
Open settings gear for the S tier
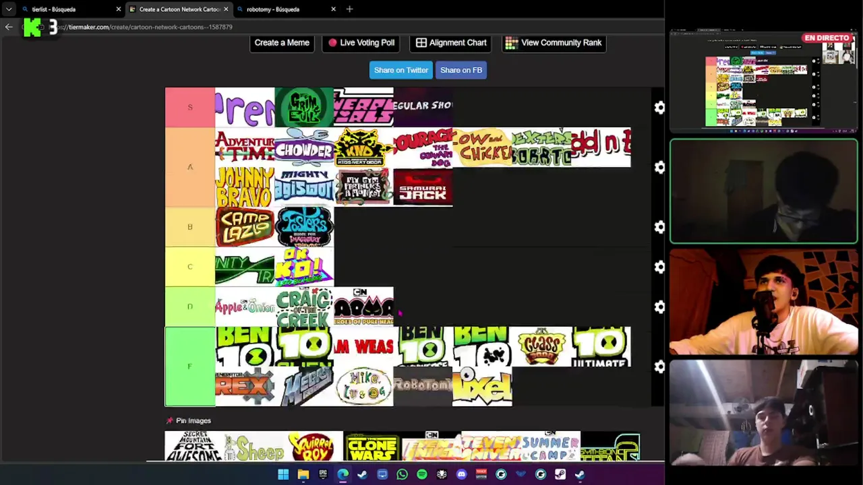[659, 107]
